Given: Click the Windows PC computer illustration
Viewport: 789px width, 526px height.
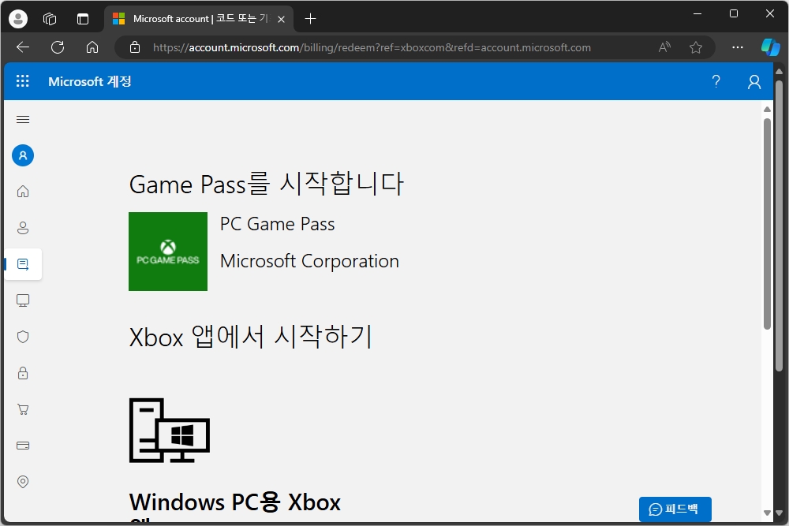Looking at the screenshot, I should (x=170, y=430).
